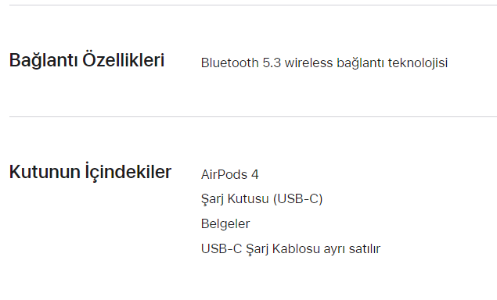
Task: Click the word Bluetooth in connectivity spec
Action: (x=230, y=62)
